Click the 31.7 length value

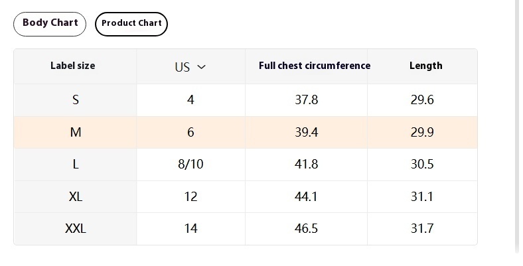422,229
